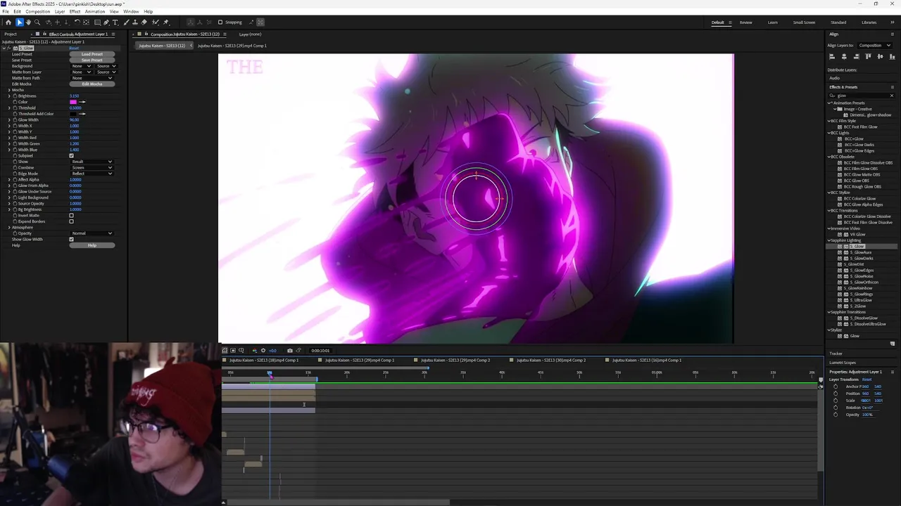Image resolution: width=901 pixels, height=506 pixels.
Task: Expand the Atmosphere property group
Action: click(9, 228)
